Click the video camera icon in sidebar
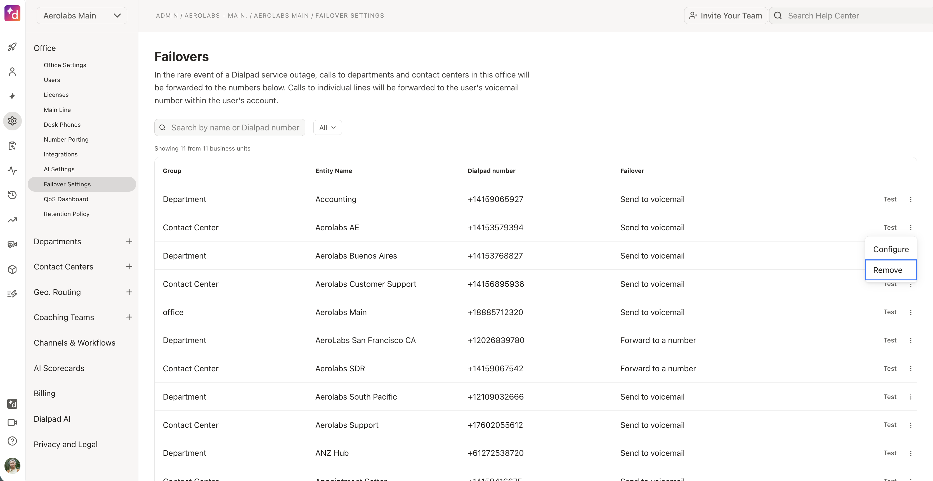Image resolution: width=933 pixels, height=481 pixels. pyautogui.click(x=12, y=423)
